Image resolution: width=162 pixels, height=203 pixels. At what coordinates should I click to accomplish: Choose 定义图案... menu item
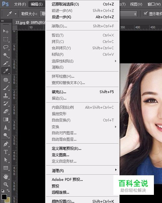(82, 155)
